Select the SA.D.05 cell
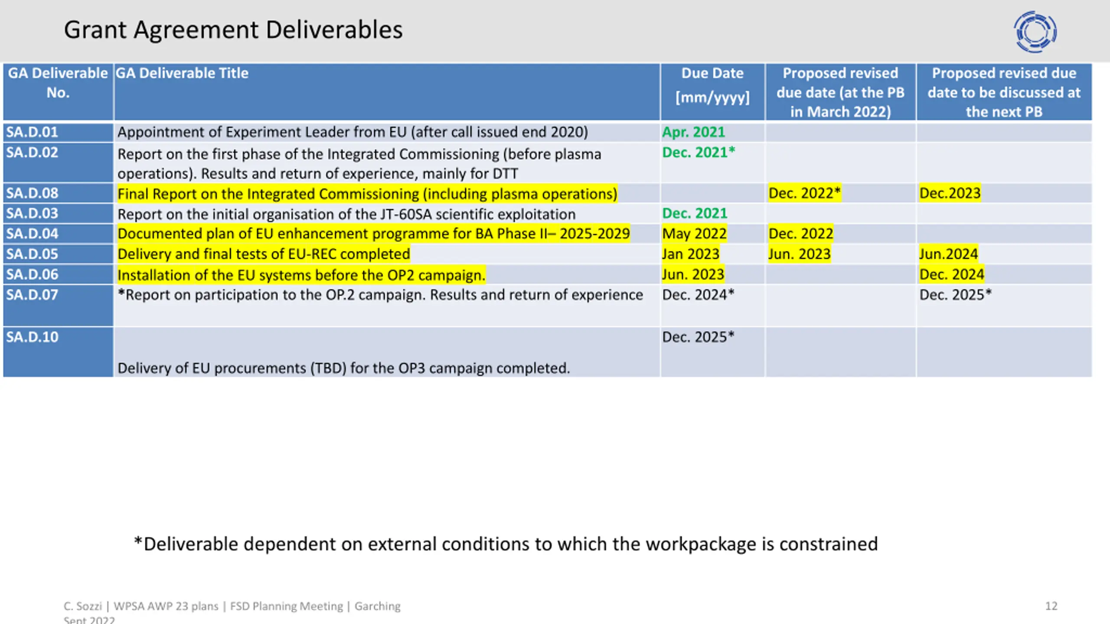The image size is (1110, 624). pyautogui.click(x=58, y=254)
